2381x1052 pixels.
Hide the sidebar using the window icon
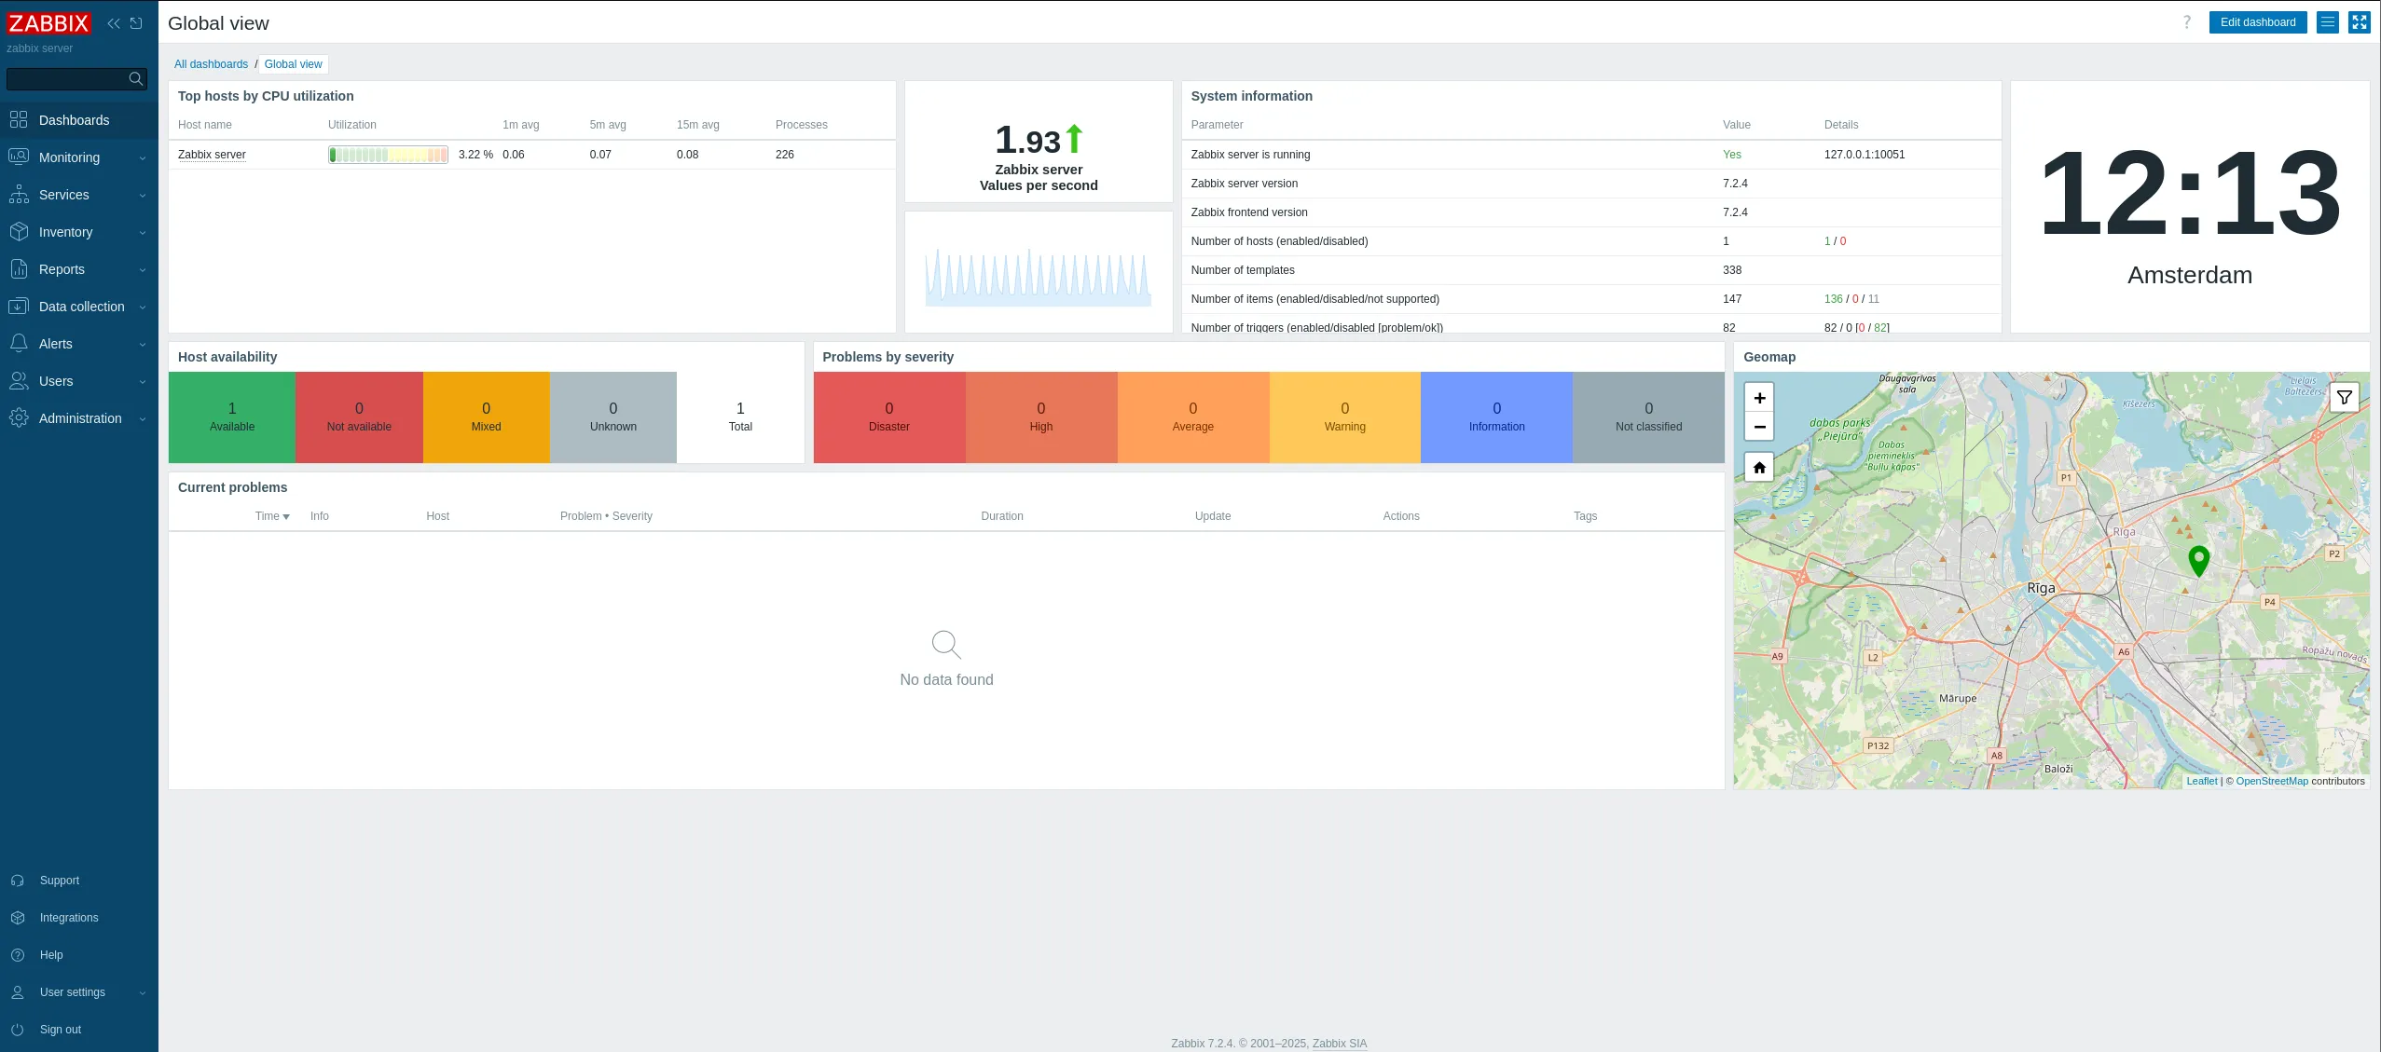[136, 23]
